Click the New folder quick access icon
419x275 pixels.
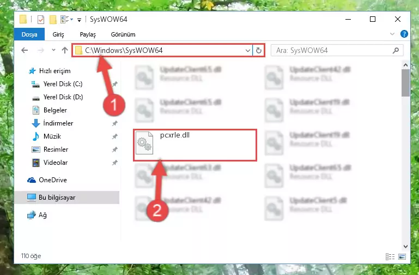coord(53,20)
